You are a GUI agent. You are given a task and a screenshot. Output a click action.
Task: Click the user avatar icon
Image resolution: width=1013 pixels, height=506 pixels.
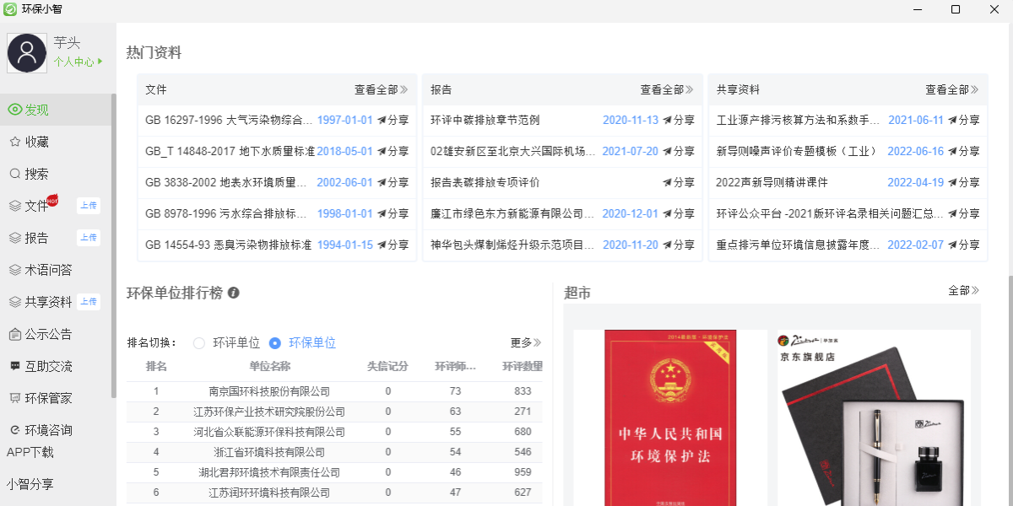point(27,54)
